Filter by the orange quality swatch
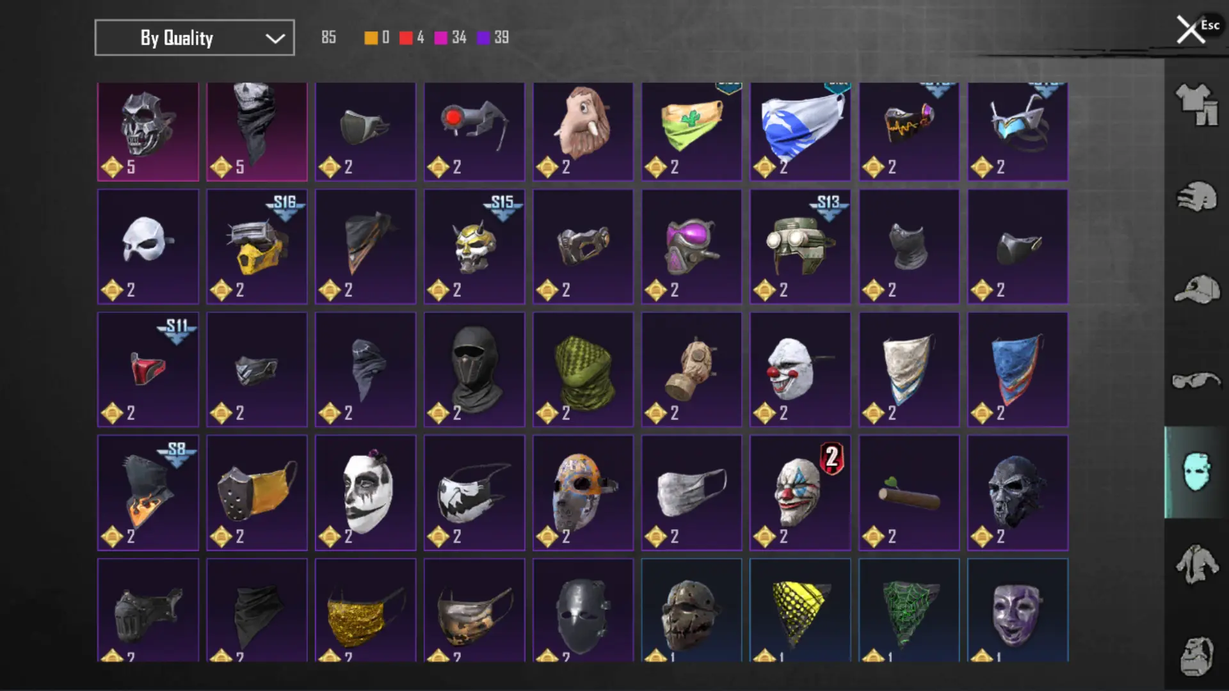1229x691 pixels. [x=371, y=38]
